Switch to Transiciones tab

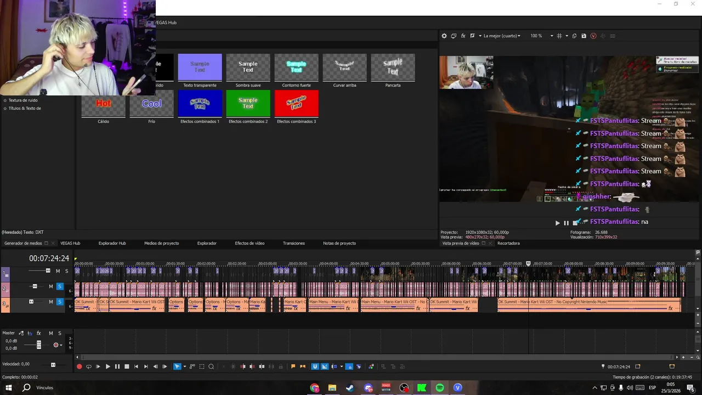pos(294,243)
